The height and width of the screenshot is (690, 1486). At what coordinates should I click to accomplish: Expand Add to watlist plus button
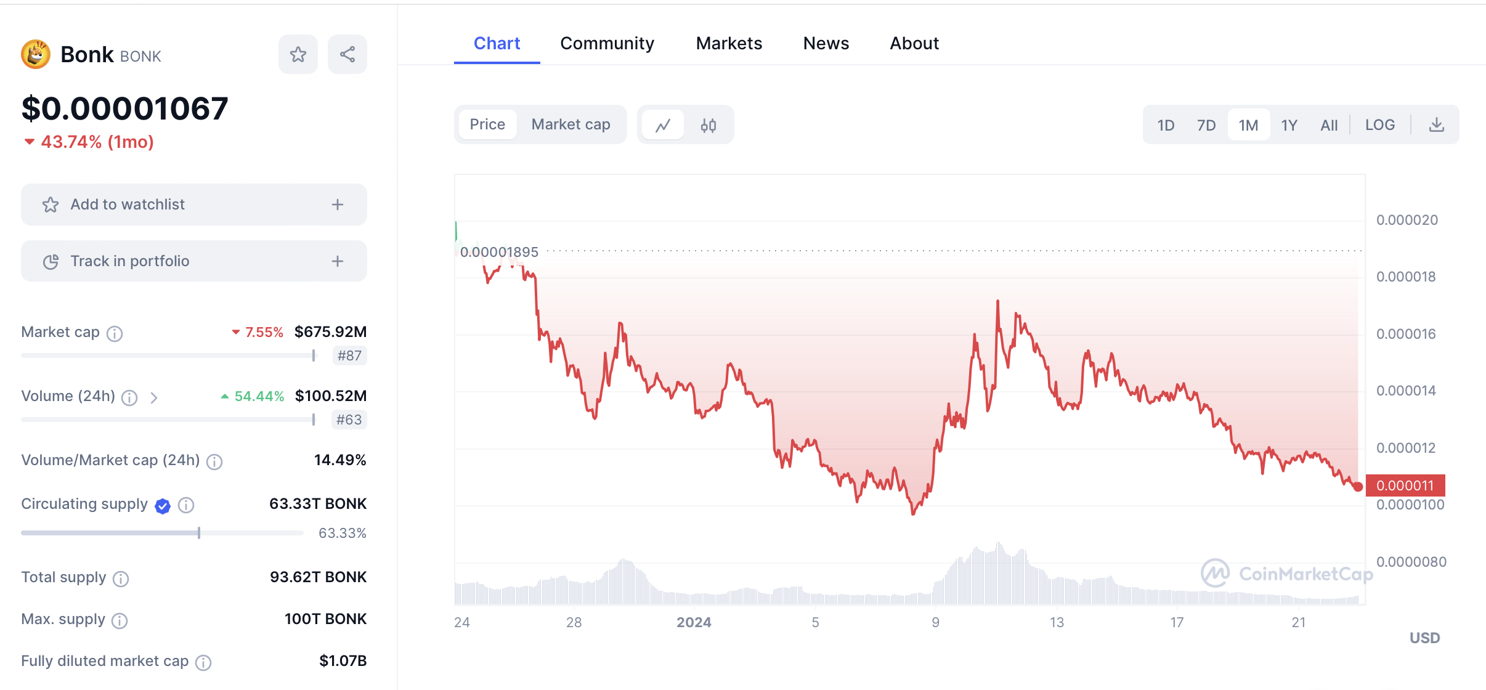tap(338, 205)
